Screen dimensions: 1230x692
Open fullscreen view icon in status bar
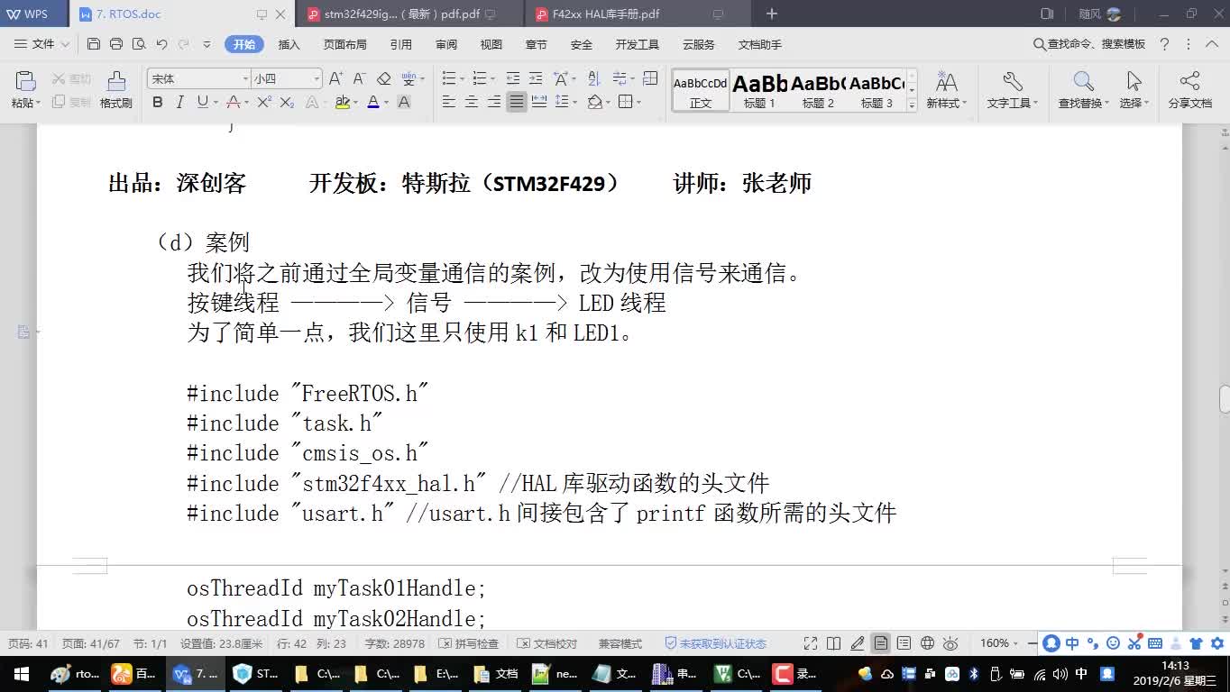coord(810,643)
